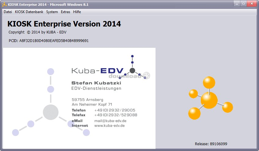Click the 59755 Arnsberg address line

[x=87, y=100]
